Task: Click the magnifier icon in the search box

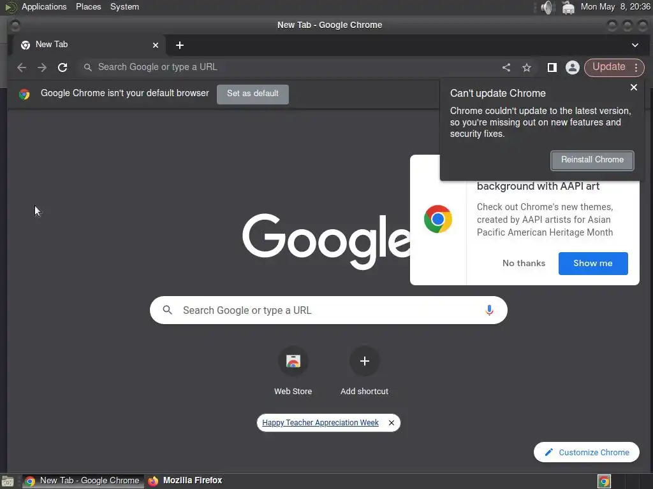Action: click(168, 310)
